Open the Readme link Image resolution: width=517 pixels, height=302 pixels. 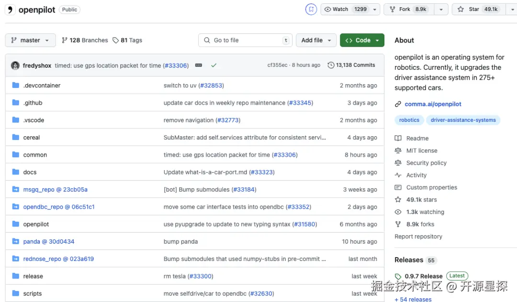point(417,138)
